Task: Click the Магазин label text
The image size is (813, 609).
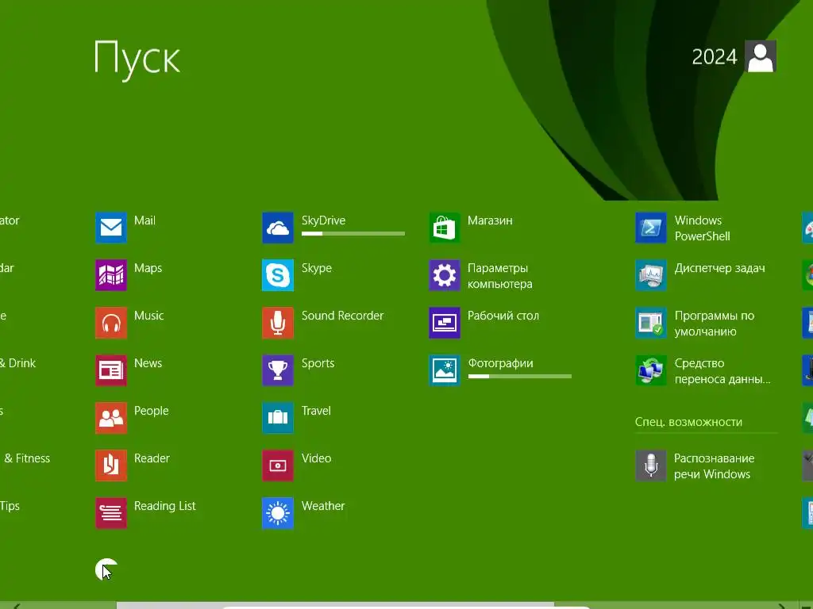Action: click(x=490, y=220)
